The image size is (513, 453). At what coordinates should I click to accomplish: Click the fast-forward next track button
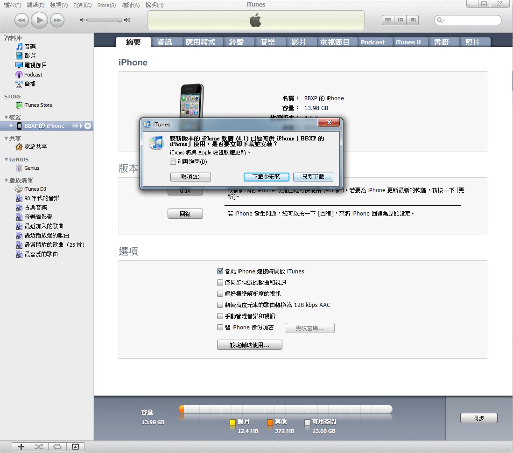point(57,20)
